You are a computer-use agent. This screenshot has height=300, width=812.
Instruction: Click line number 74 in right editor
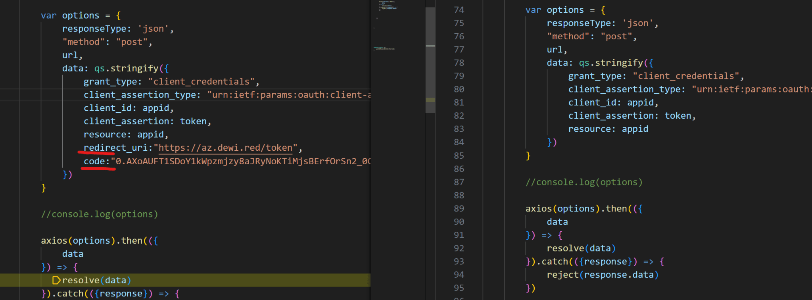click(x=459, y=10)
